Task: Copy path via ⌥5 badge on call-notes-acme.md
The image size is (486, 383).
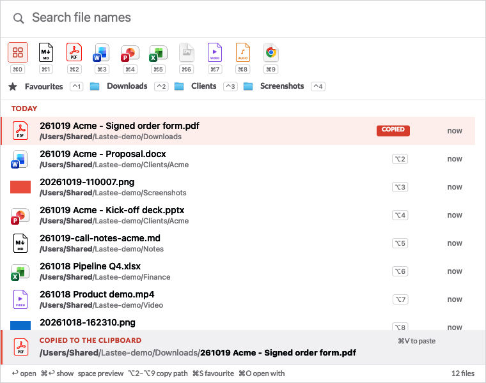Action: [400, 243]
